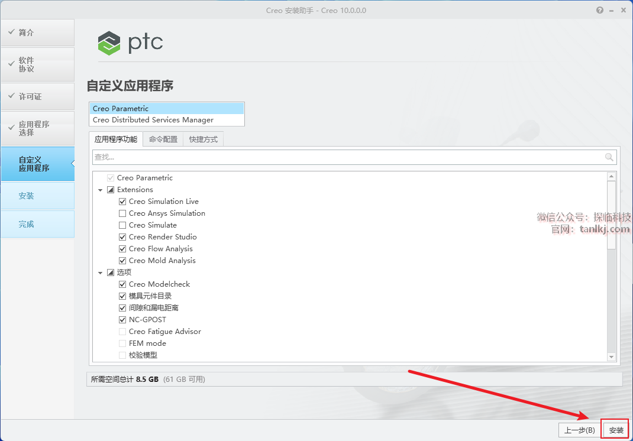Switch to 快捷方式 tab

pyautogui.click(x=203, y=139)
